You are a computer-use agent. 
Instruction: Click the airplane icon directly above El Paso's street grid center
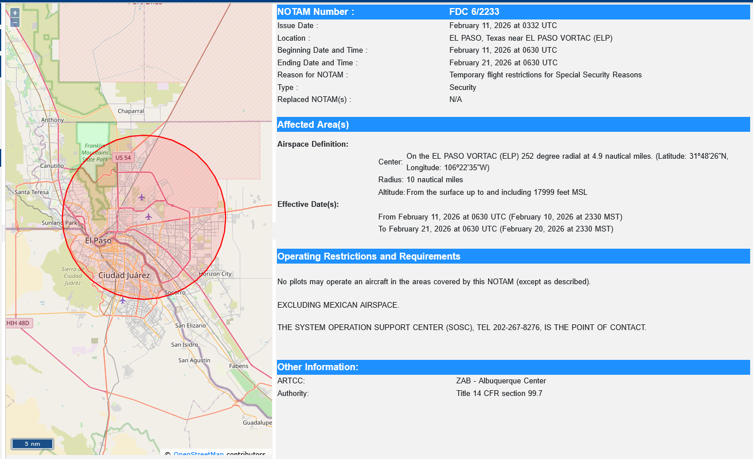[x=149, y=217]
